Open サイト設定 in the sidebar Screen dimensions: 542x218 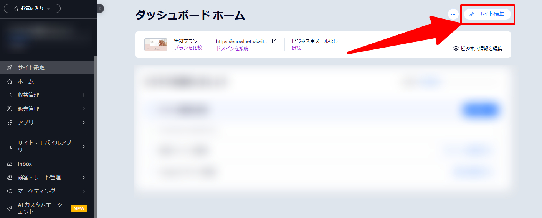(47, 67)
